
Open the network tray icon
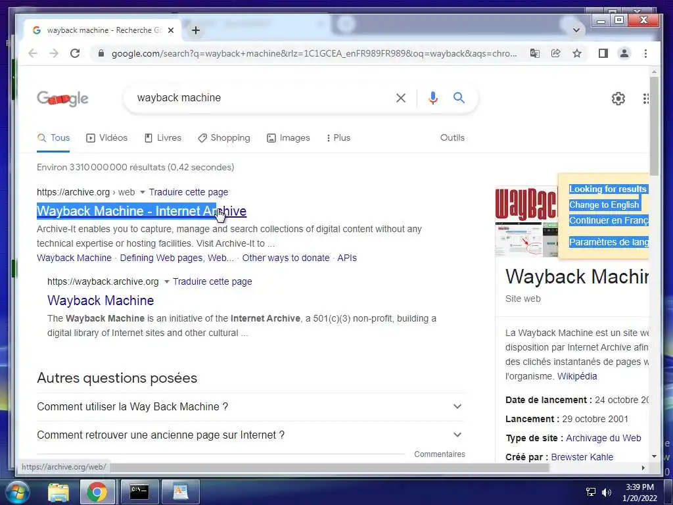(x=591, y=492)
